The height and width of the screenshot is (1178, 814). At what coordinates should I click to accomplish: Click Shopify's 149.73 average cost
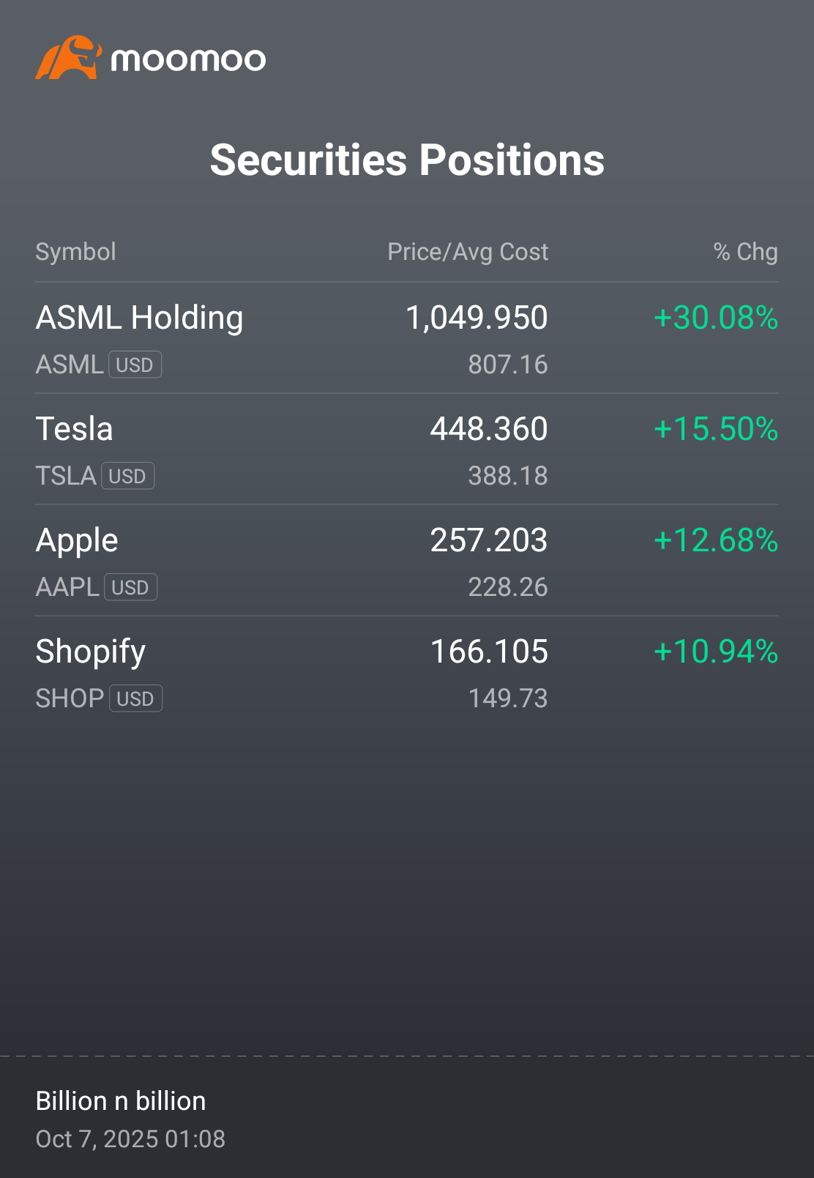[508, 698]
